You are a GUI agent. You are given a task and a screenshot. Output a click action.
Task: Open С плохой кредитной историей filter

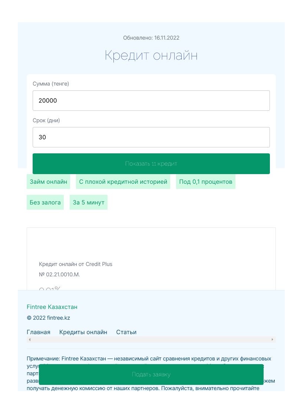click(x=123, y=182)
